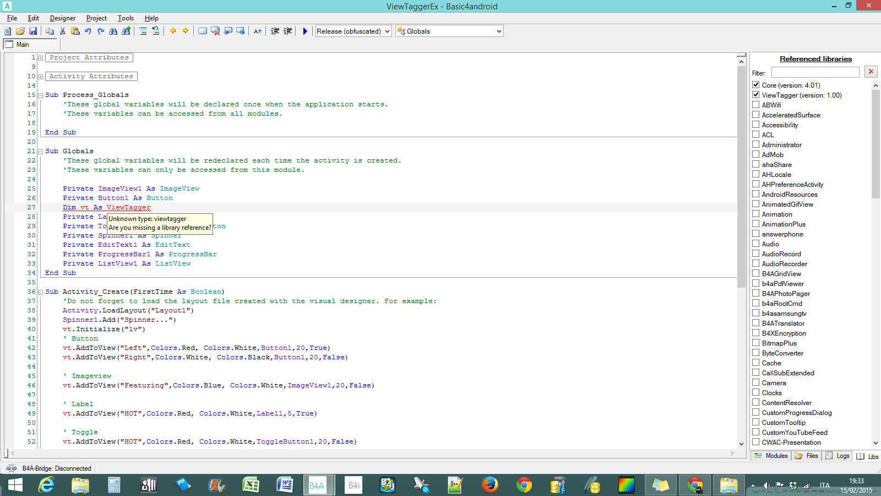Open the Edit menu

[34, 18]
